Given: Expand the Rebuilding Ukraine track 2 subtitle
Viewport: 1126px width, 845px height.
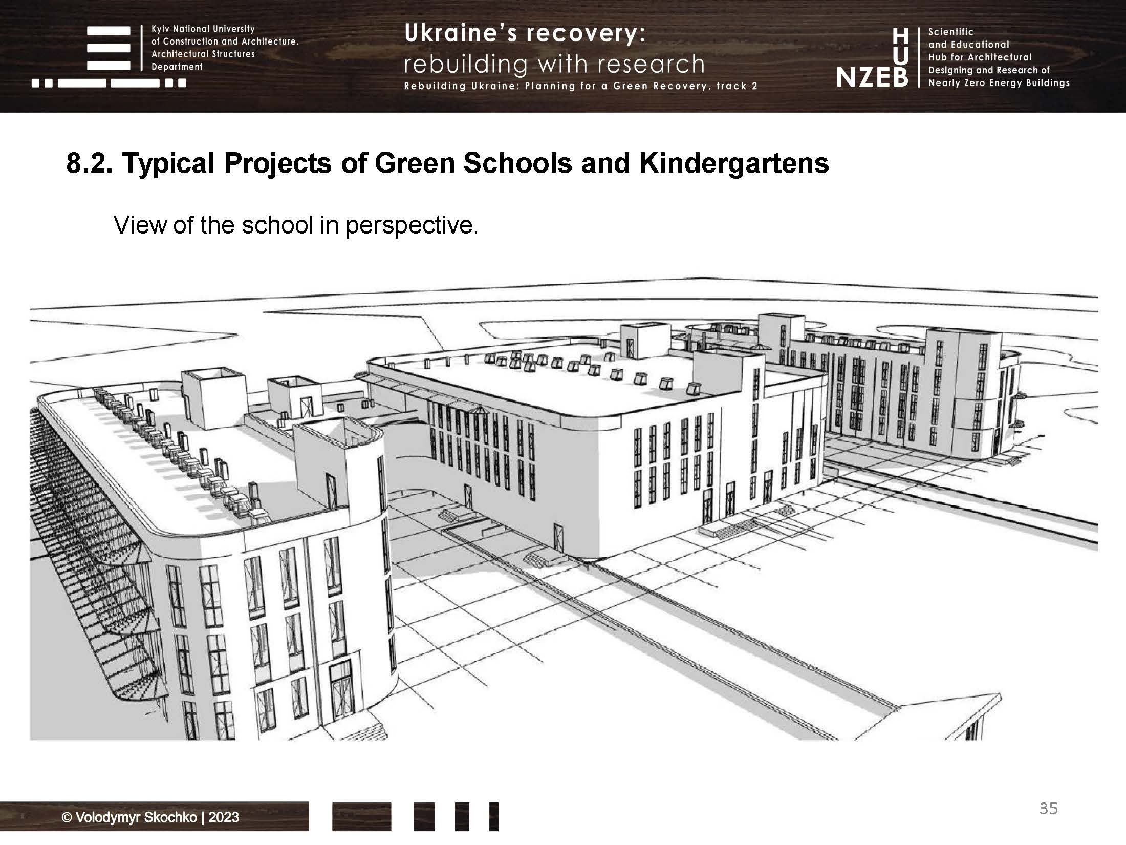Looking at the screenshot, I should tap(581, 87).
